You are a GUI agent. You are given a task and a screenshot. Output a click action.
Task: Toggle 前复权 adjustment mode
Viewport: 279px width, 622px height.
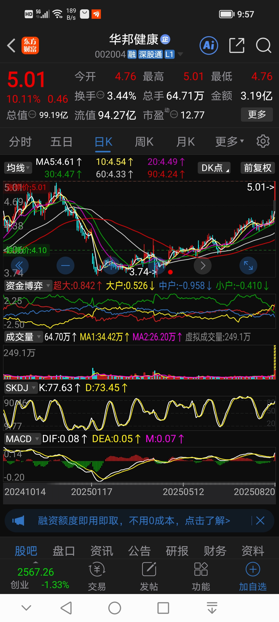coord(258,168)
